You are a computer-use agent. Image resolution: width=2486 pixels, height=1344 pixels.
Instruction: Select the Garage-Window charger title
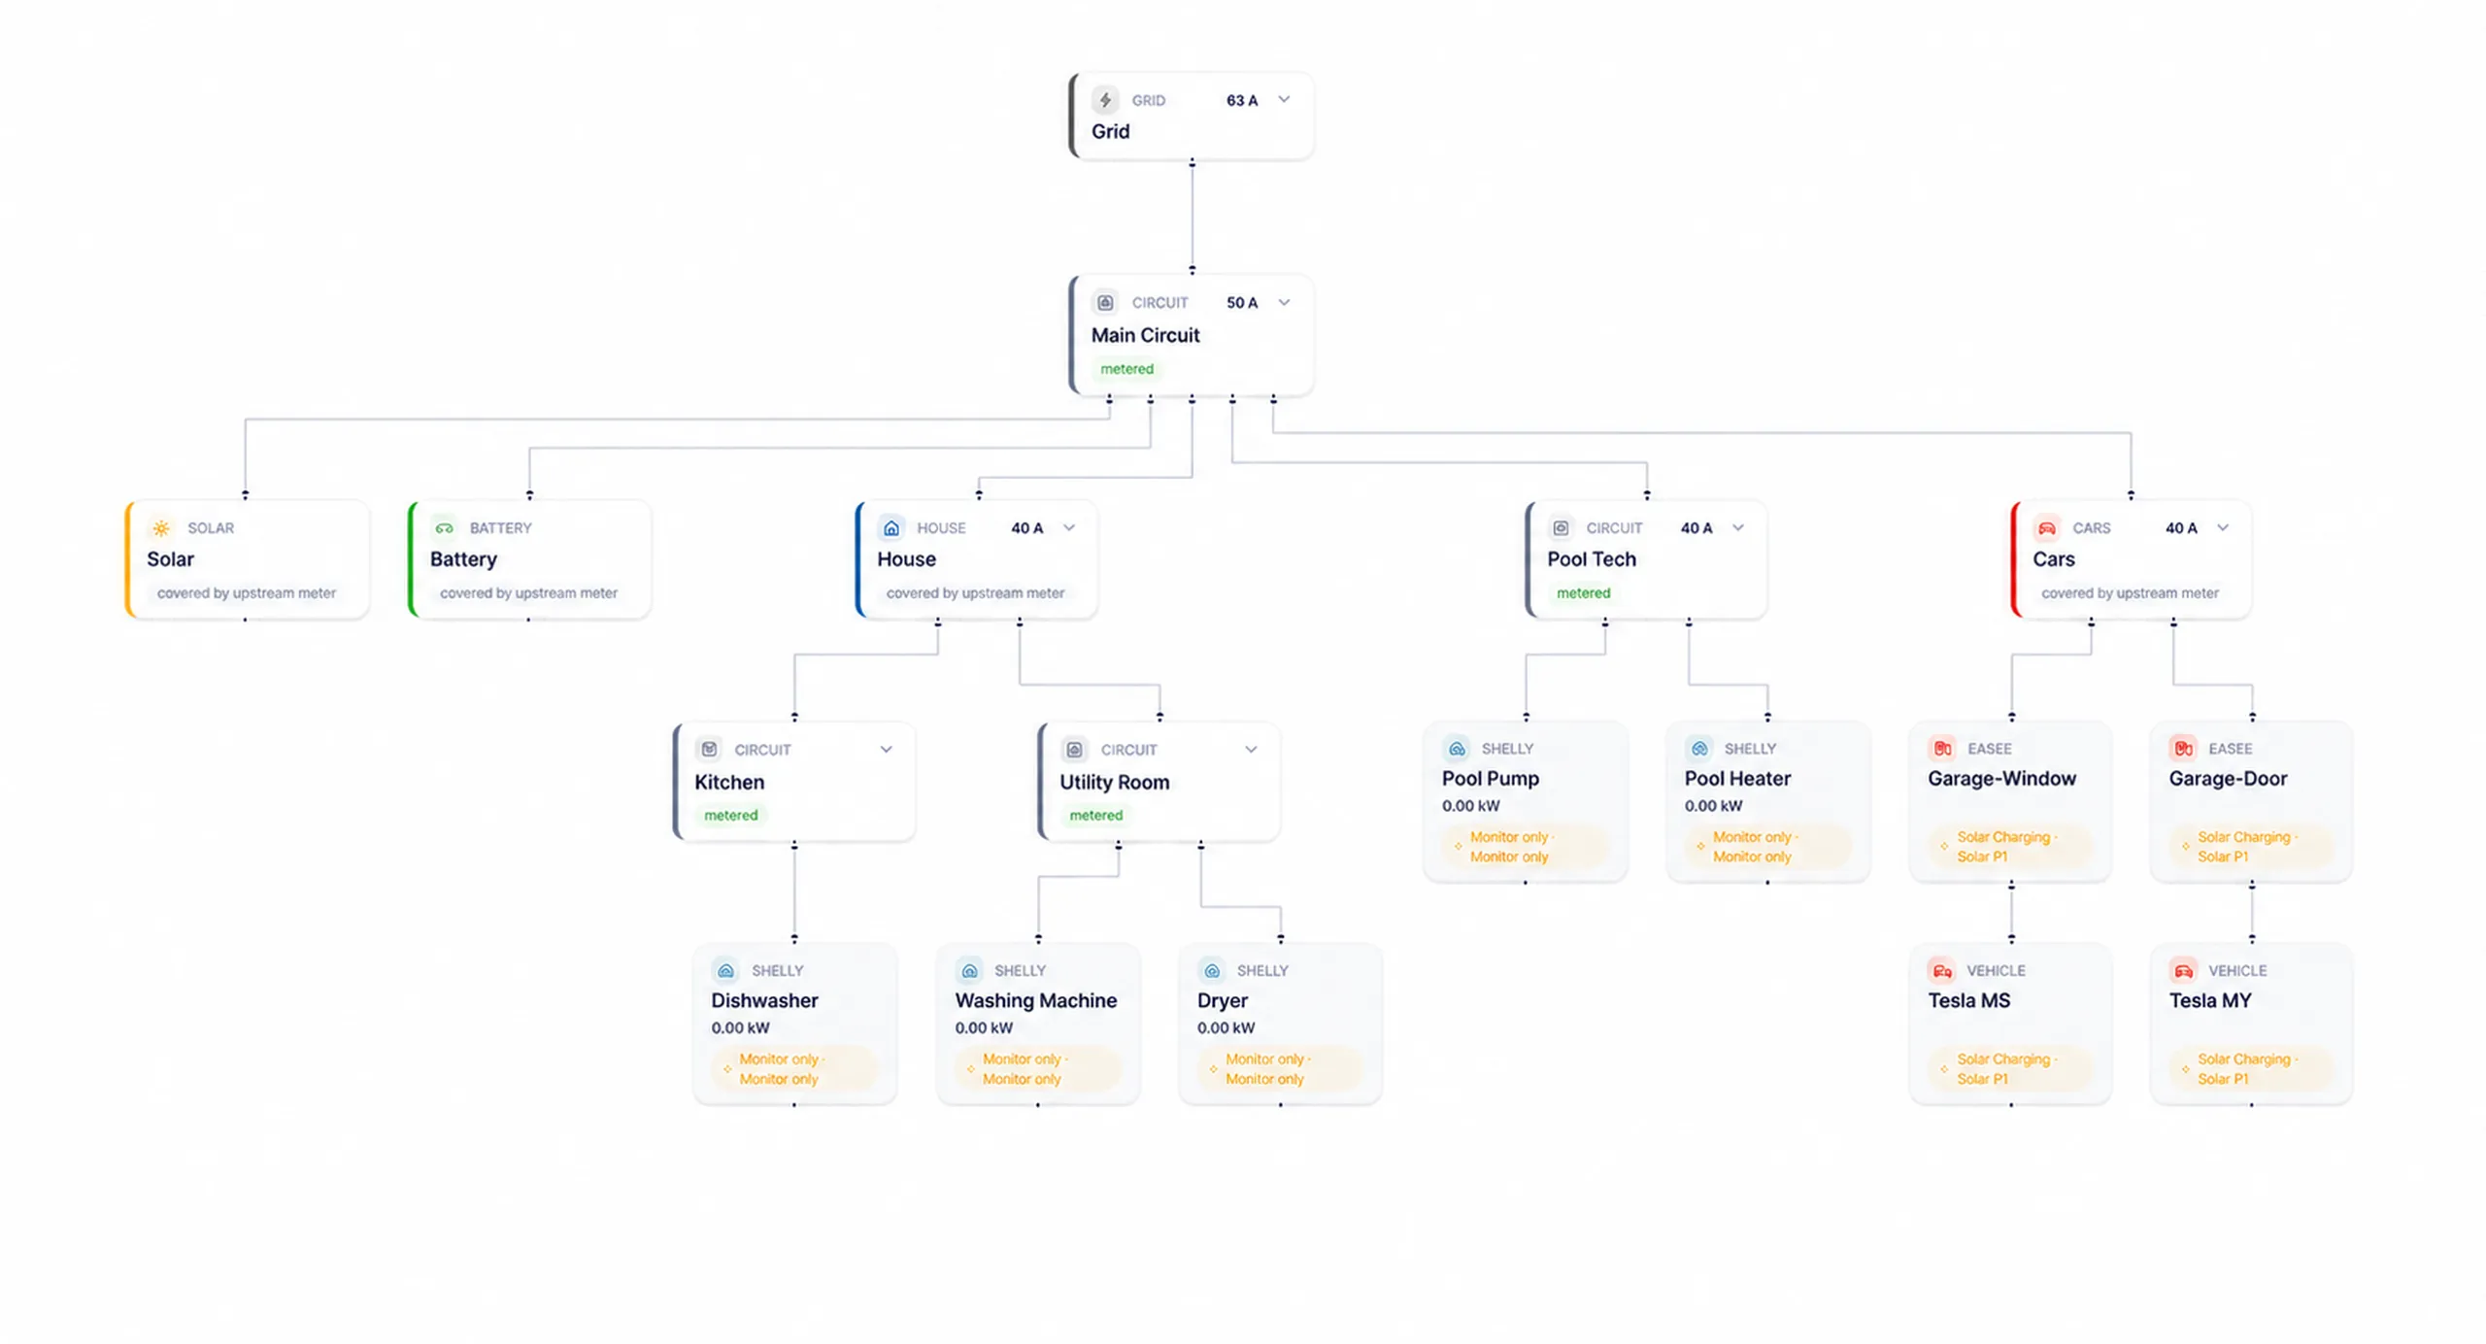click(x=2001, y=778)
